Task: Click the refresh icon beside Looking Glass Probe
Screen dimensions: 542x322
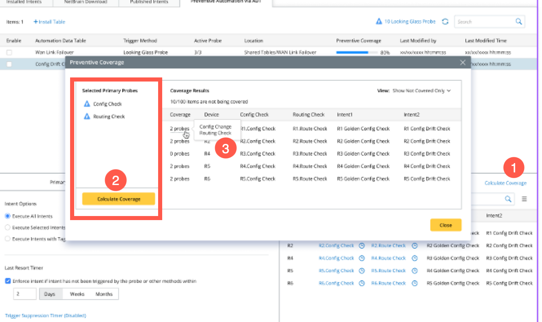Action: [x=445, y=22]
